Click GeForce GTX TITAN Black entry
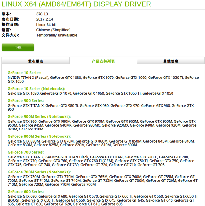The width and height of the screenshot is (205, 206). point(67,157)
